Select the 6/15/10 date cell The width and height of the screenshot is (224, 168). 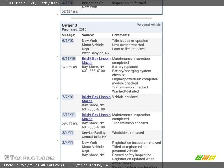(x=69, y=59)
